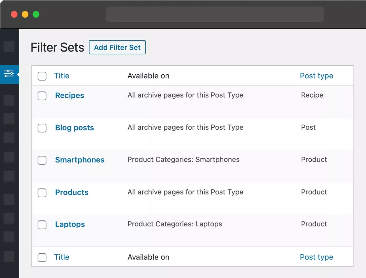366x278 pixels.
Task: Tick the Laptops row checkbox
Action: [x=42, y=225]
